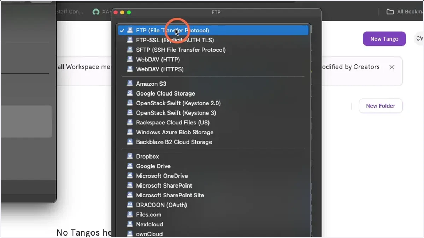Select Google Drive connection type

point(213,166)
